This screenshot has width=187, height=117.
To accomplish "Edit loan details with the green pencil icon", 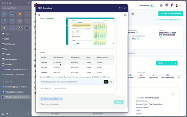I will (x=173, y=94).
